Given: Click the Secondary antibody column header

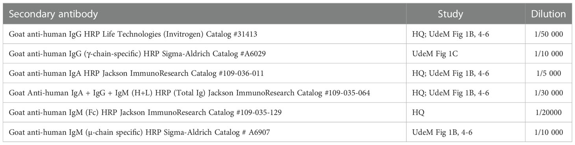Looking at the screenshot, I should point(204,14).
